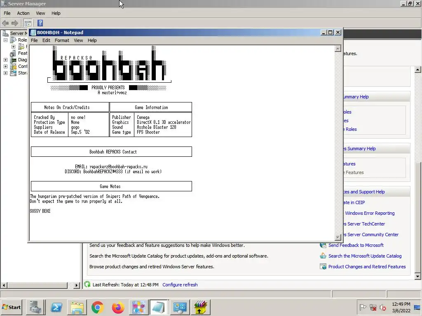Image resolution: width=422 pixels, height=316 pixels.
Task: Collapse the Roles tree node
Action: click(x=5, y=40)
